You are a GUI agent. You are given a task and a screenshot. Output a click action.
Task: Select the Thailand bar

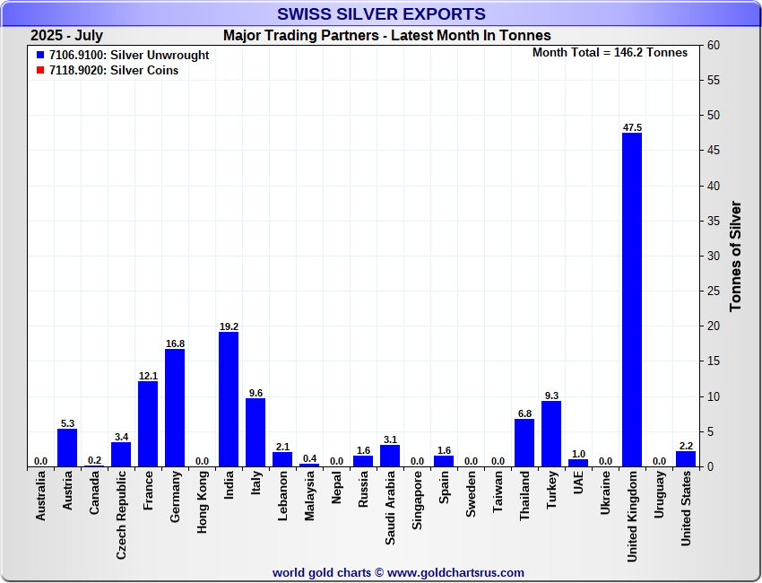524,443
